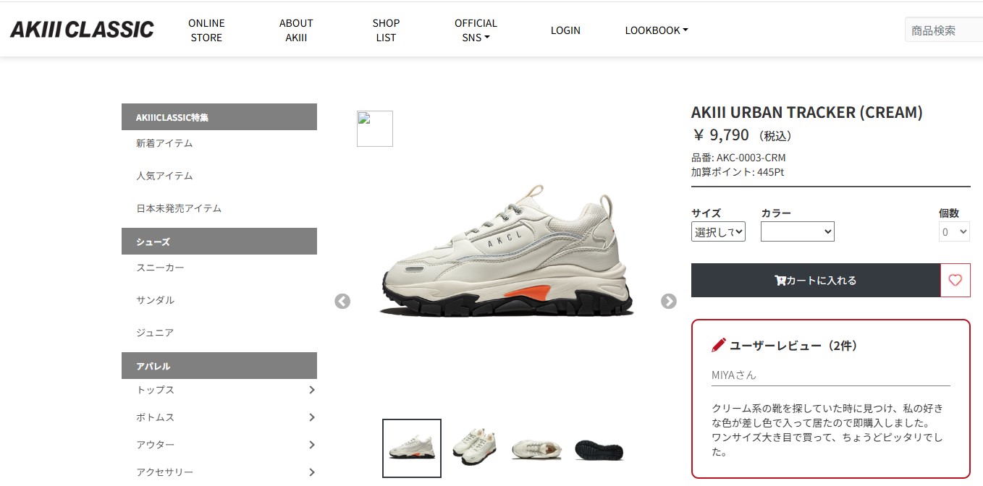Expand the トップス category chevron

312,390
